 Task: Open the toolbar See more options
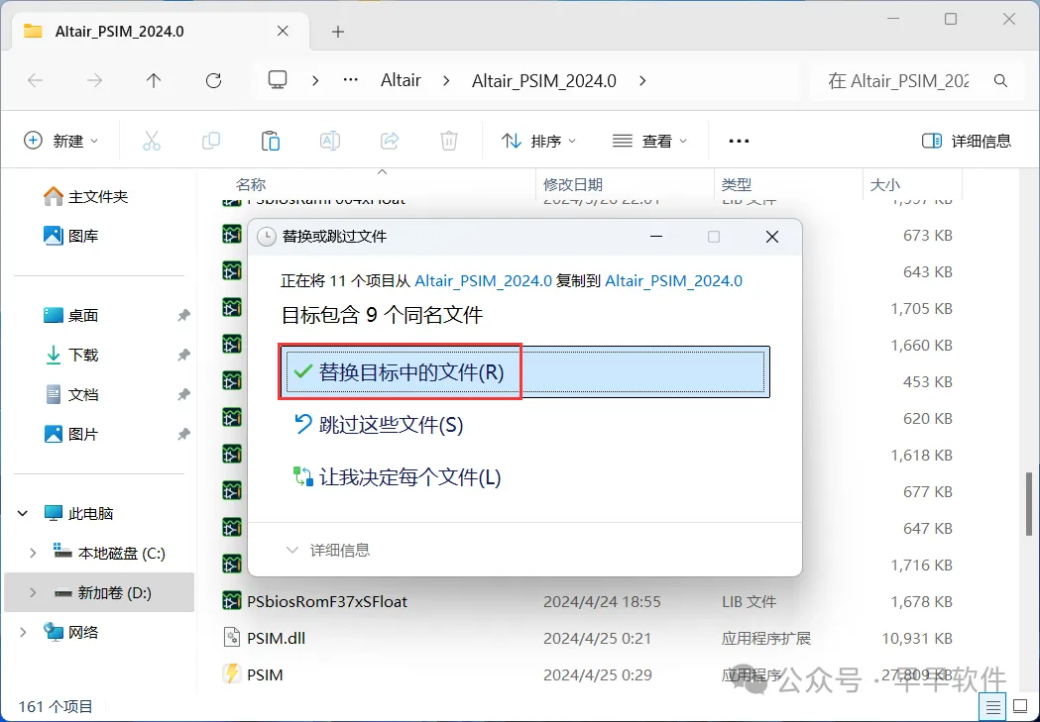(x=739, y=141)
